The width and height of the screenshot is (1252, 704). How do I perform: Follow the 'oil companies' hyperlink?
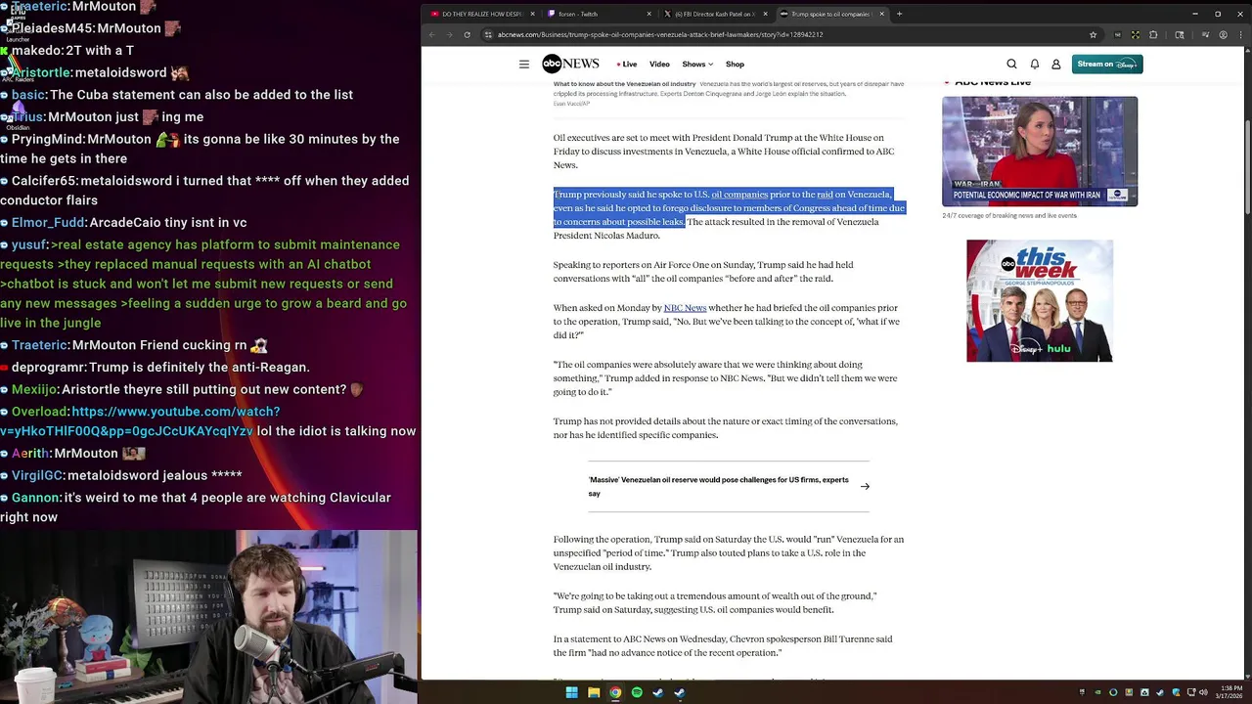[x=739, y=195]
